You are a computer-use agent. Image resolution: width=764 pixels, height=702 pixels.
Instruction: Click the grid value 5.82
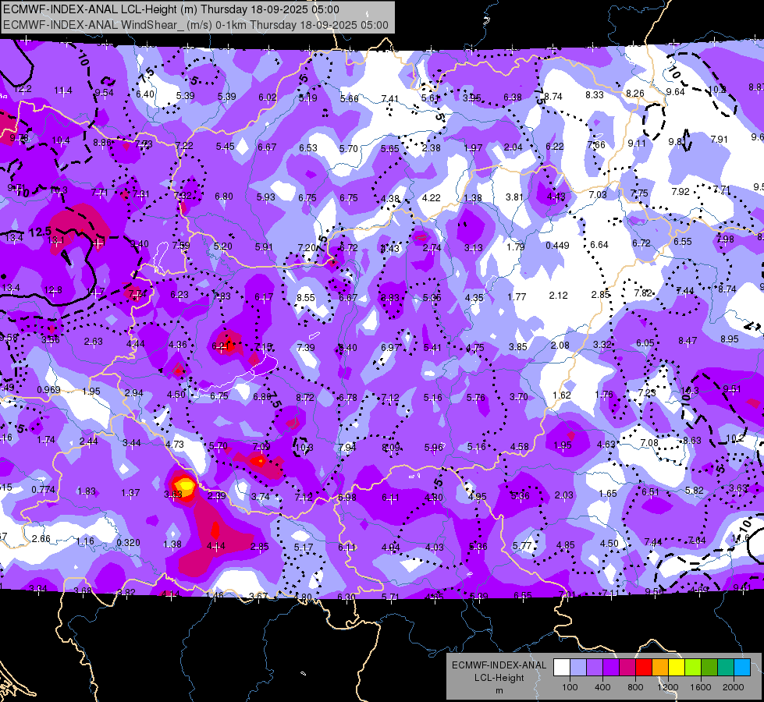pos(695,490)
